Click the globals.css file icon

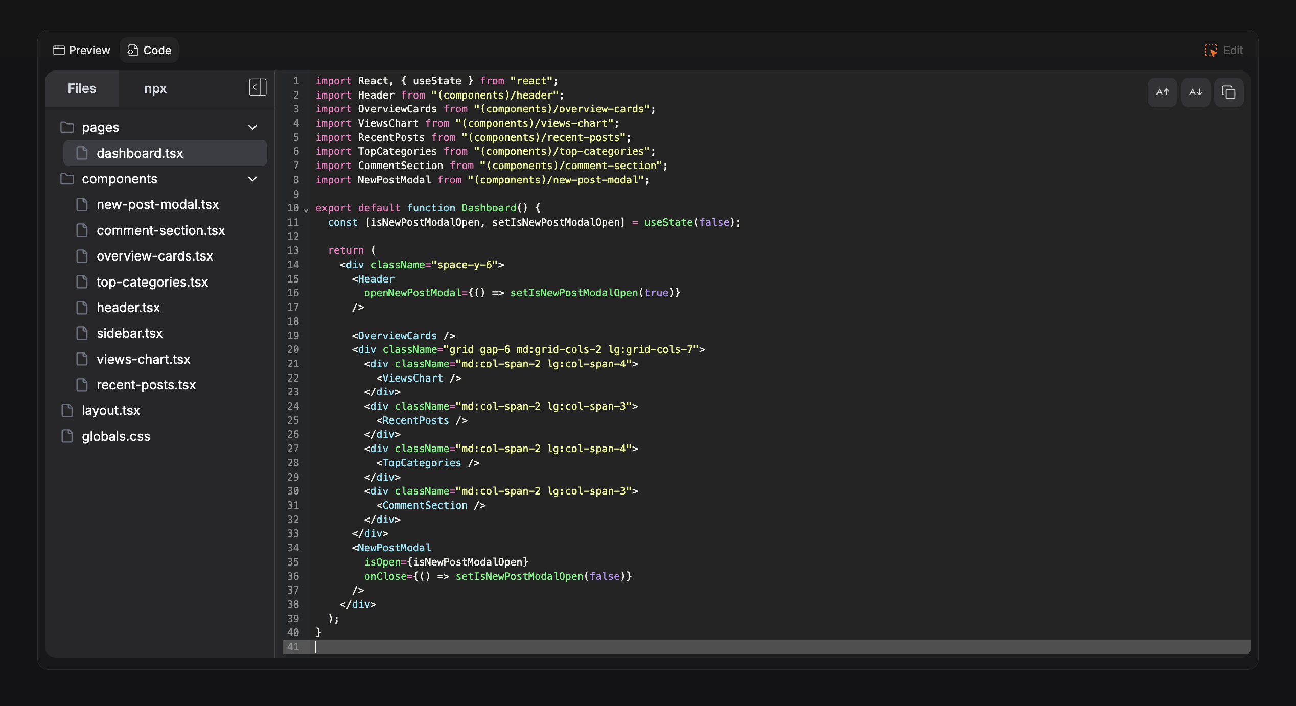(x=67, y=436)
